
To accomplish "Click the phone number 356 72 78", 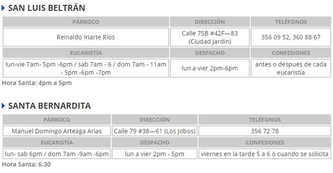I will click(x=265, y=131).
